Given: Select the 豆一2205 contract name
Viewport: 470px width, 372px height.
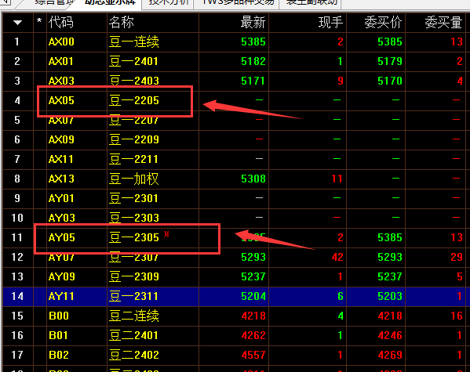Looking at the screenshot, I should [133, 100].
